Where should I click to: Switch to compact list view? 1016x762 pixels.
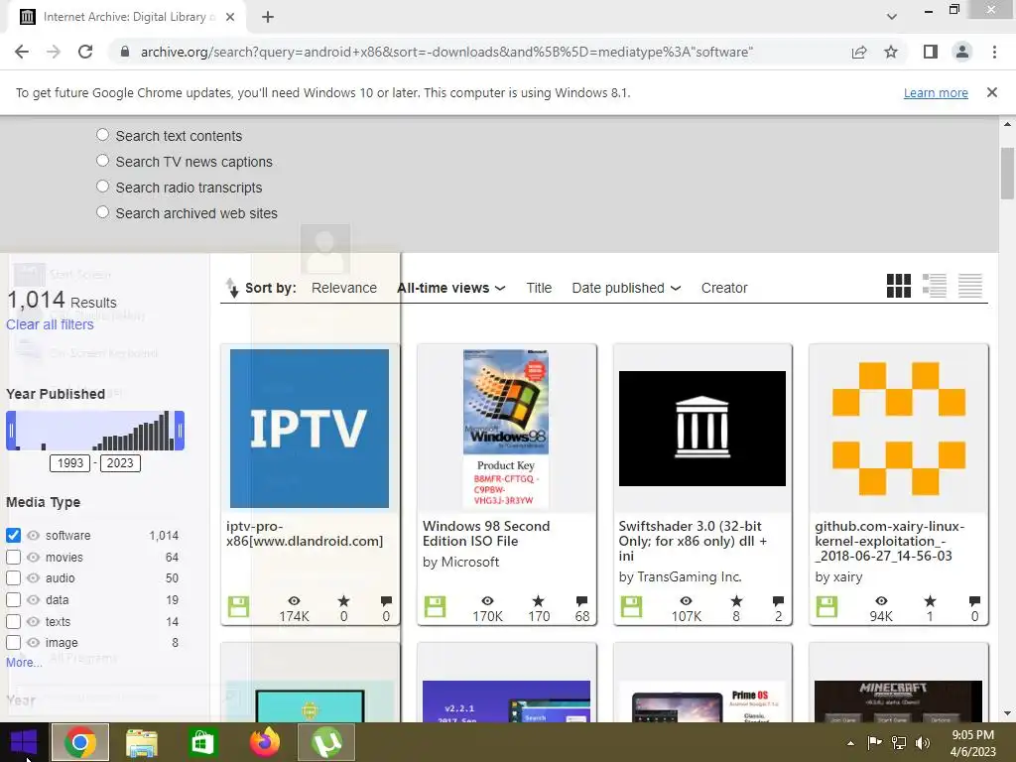point(970,286)
